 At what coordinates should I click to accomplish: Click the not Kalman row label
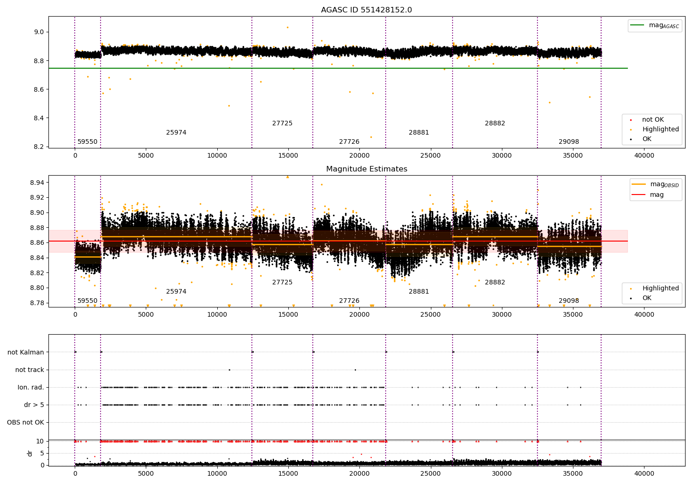26,353
